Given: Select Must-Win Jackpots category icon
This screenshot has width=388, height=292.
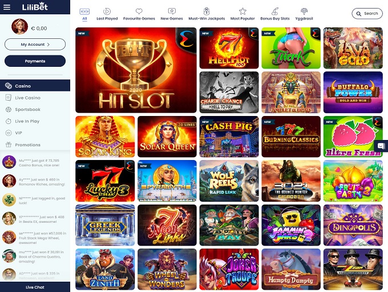Looking at the screenshot, I should 207,11.
